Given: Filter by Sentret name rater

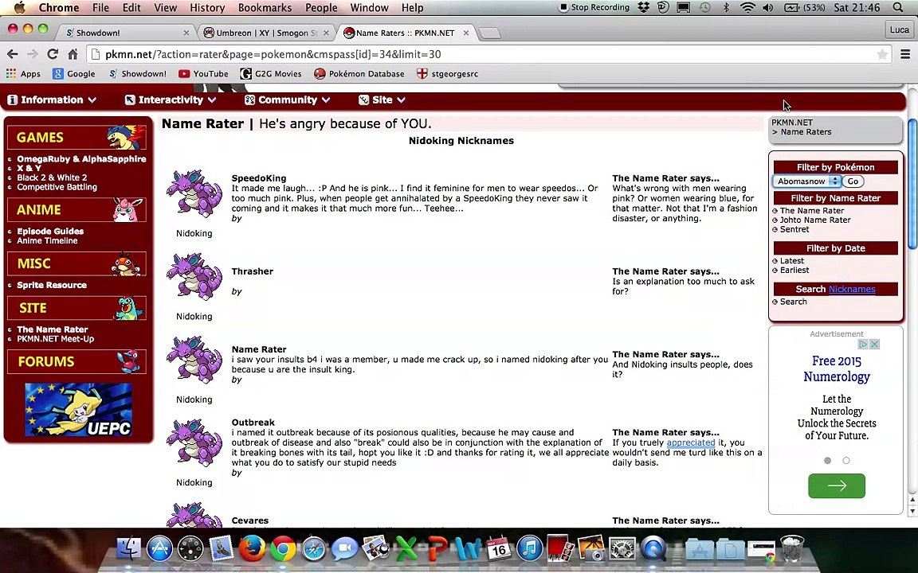Looking at the screenshot, I should tap(794, 229).
